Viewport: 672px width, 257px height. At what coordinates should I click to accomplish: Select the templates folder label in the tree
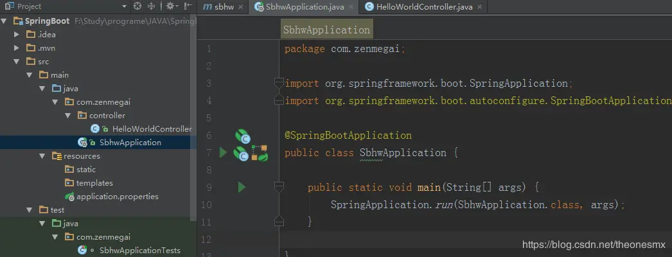(94, 183)
